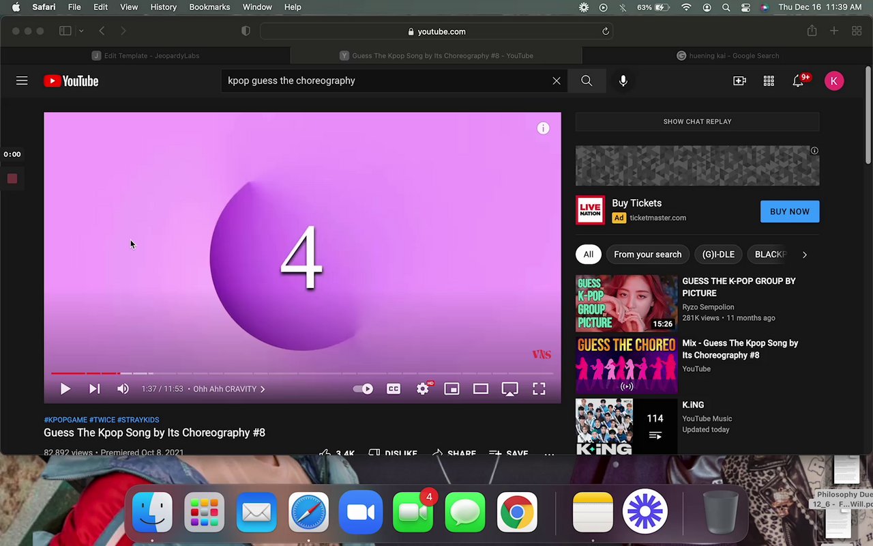873x546 pixels.
Task: Click the Safari address bar
Action: [436, 31]
